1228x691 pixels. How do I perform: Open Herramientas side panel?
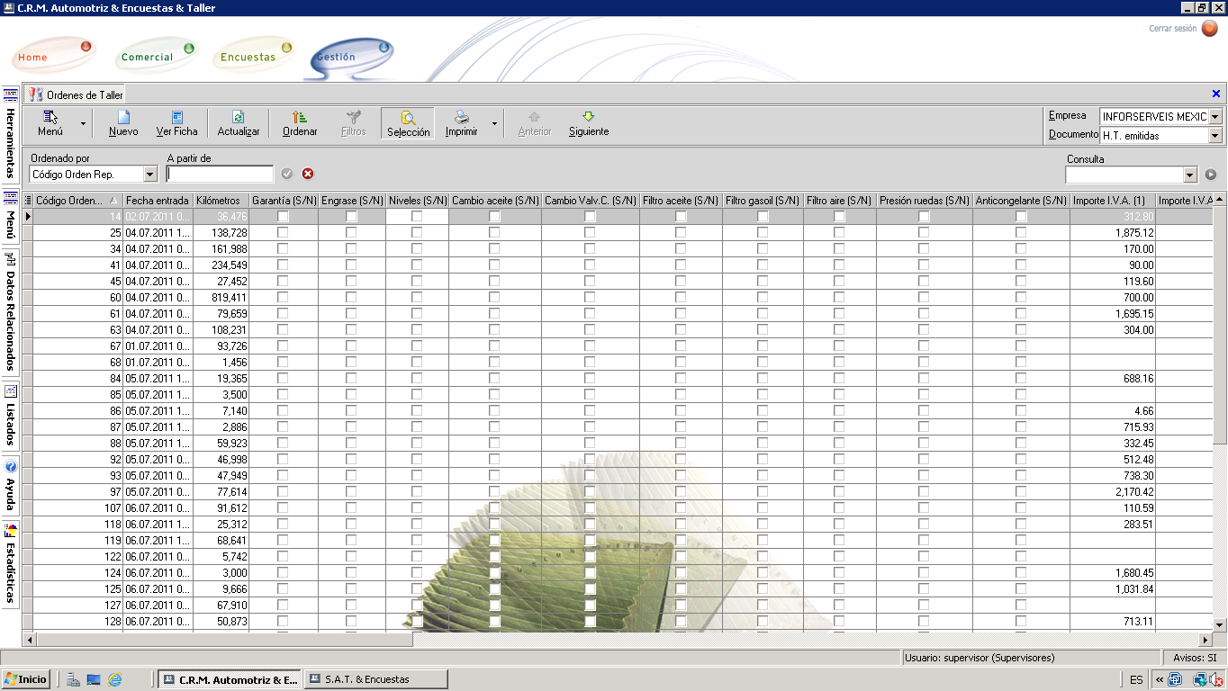pos(11,135)
